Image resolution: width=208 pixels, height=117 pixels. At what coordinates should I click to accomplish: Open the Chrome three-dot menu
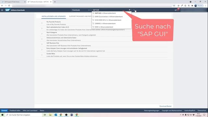[x=205, y=6]
